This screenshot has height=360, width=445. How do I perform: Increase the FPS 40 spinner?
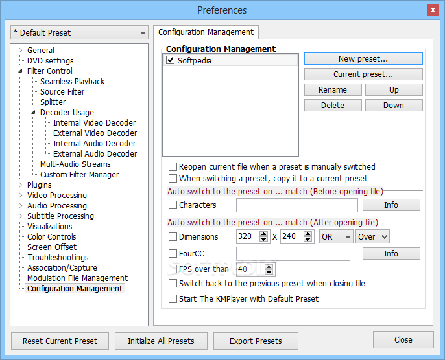click(x=269, y=266)
